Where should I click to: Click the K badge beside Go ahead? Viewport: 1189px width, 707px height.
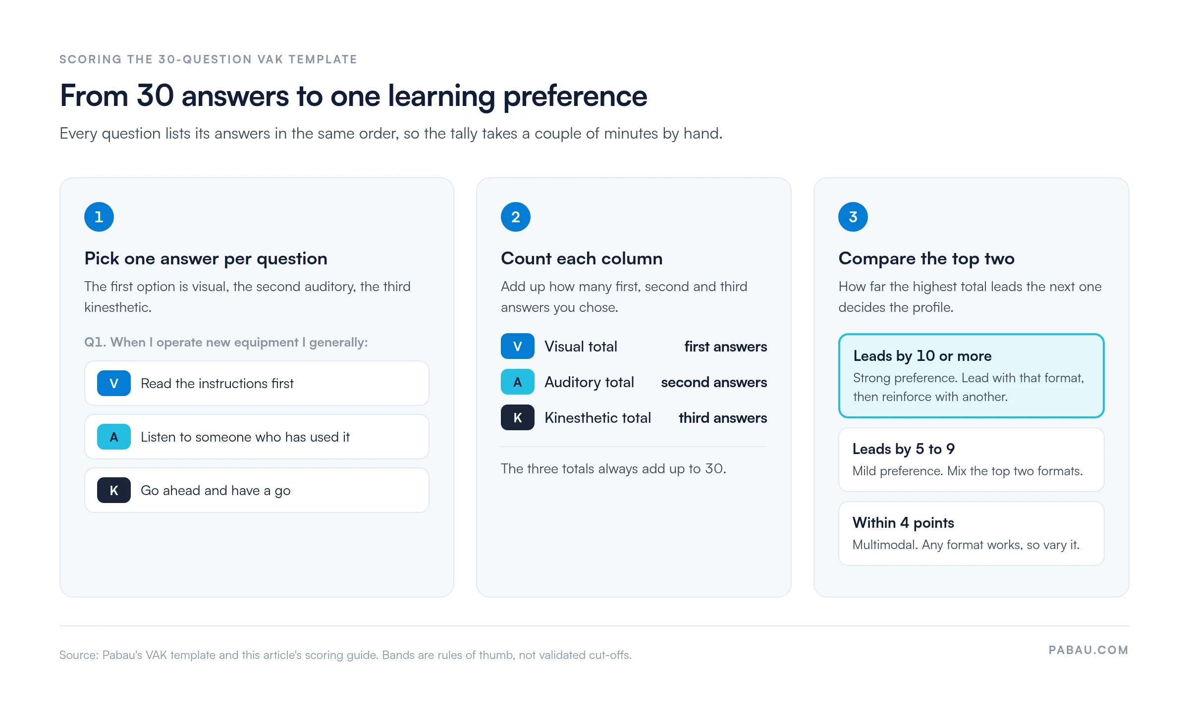click(114, 490)
